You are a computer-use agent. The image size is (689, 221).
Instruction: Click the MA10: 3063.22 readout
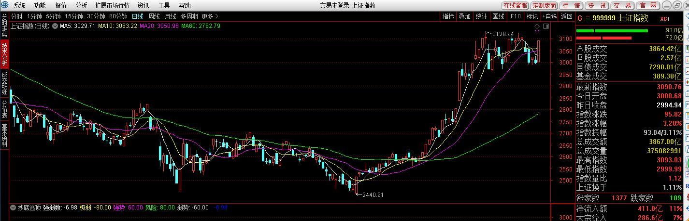pyautogui.click(x=117, y=26)
